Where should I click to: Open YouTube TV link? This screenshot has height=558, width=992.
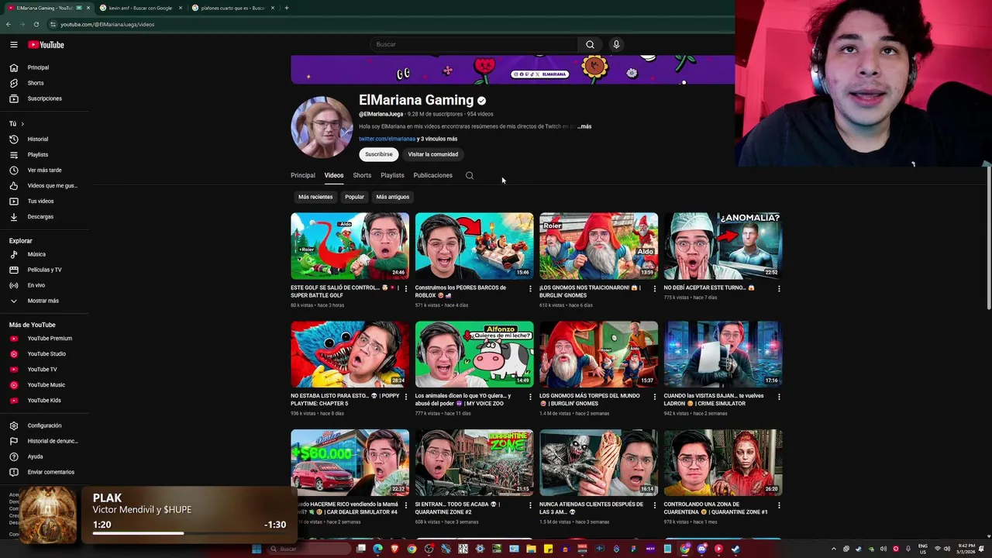click(x=42, y=370)
